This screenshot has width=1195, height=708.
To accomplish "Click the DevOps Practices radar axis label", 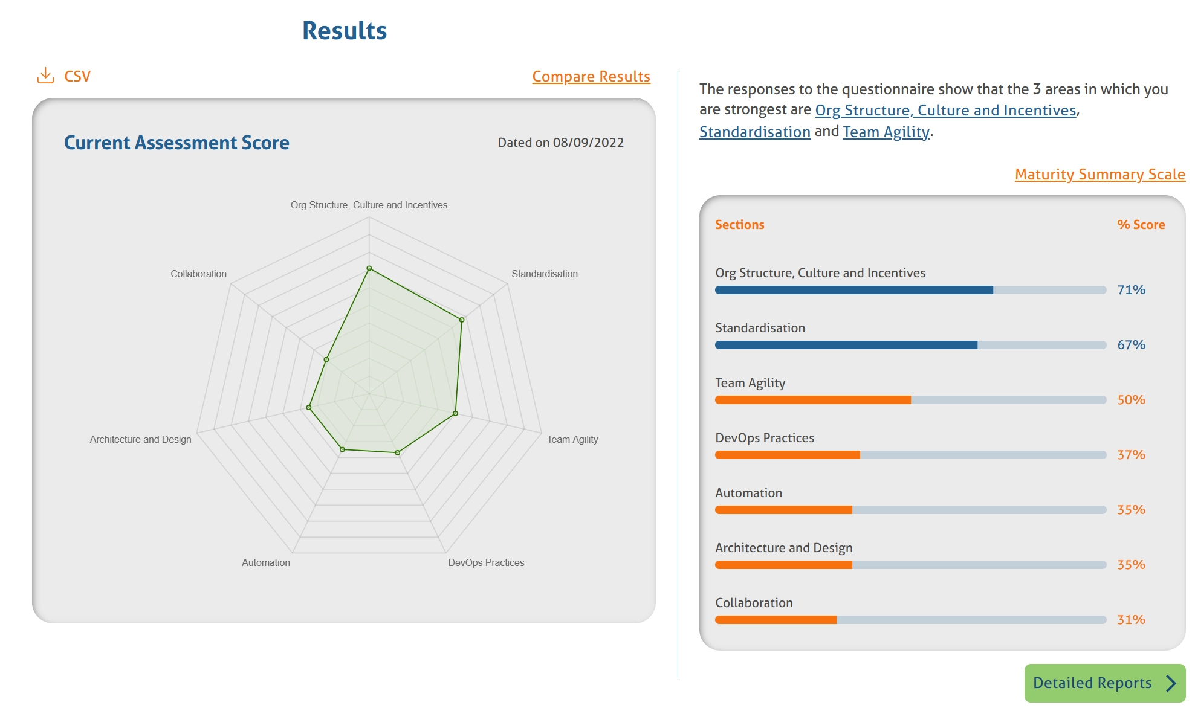I will coord(486,562).
